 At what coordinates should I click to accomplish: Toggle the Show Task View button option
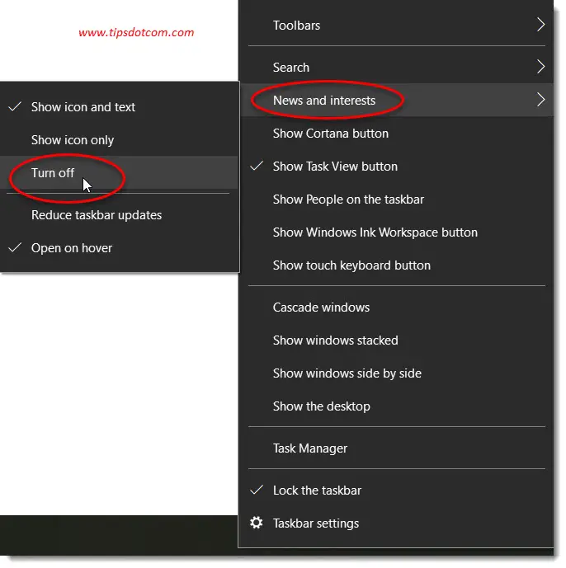(x=335, y=167)
